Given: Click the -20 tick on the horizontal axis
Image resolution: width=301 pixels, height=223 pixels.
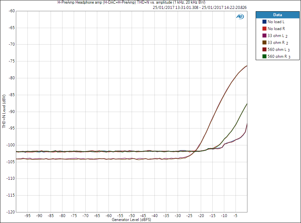Looking at the screenshot, I should (201, 215).
